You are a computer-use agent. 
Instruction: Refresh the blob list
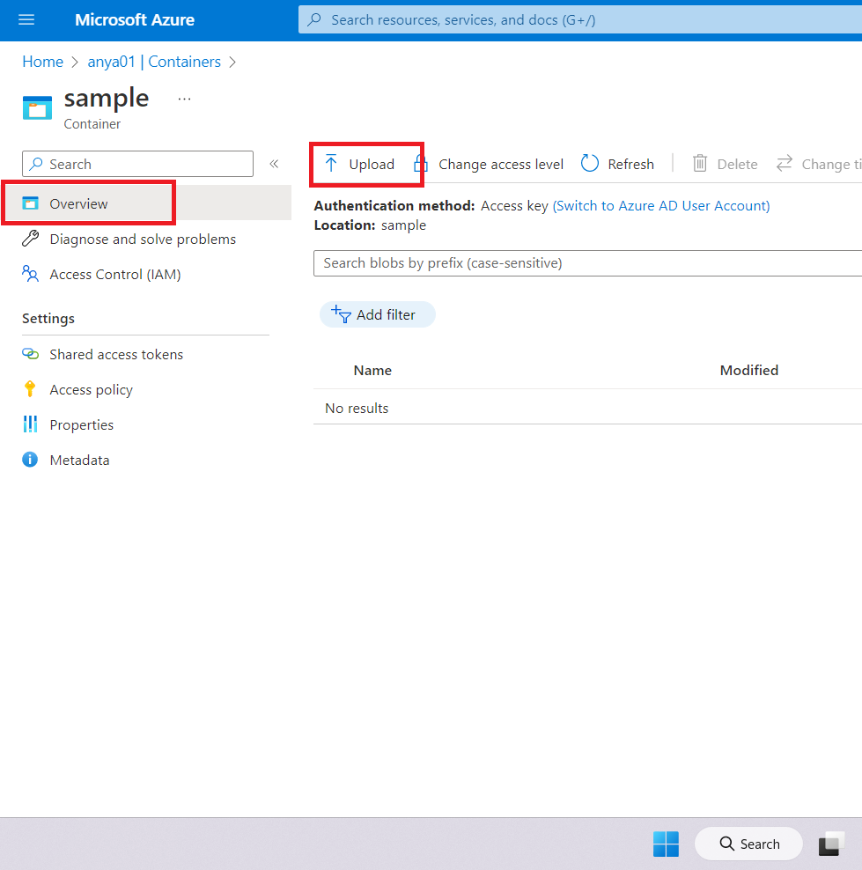[617, 165]
